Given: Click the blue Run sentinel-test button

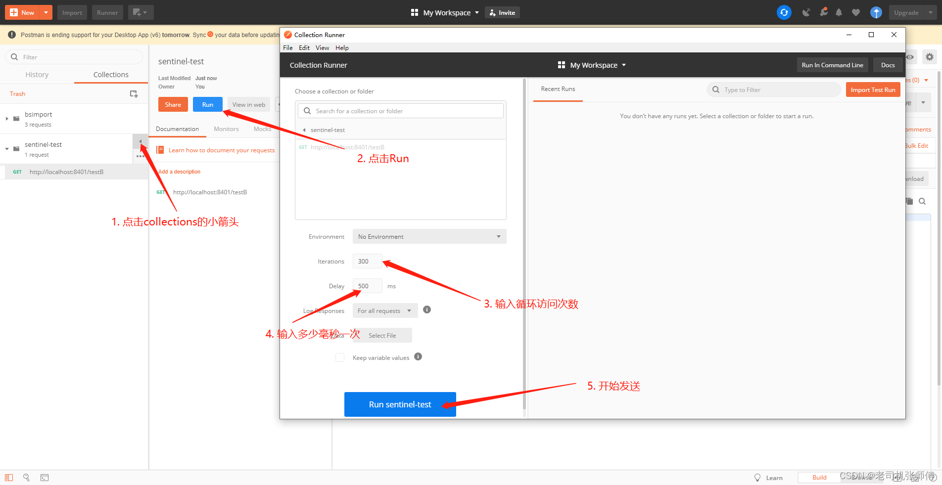Looking at the screenshot, I should (x=400, y=404).
